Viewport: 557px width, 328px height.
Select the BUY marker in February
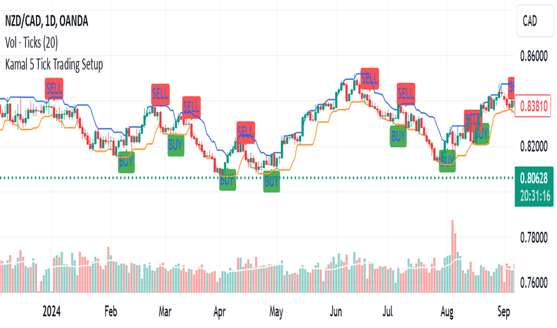pyautogui.click(x=126, y=162)
